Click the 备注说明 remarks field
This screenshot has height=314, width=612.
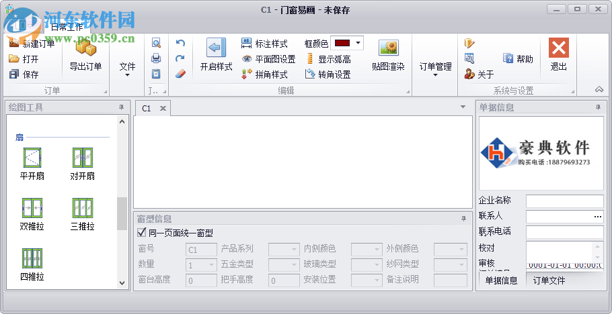[451, 280]
